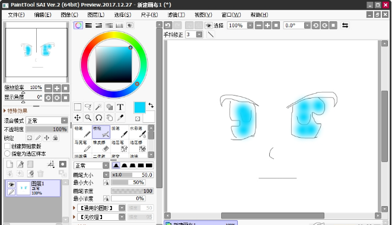Select the shape tool

[110, 107]
